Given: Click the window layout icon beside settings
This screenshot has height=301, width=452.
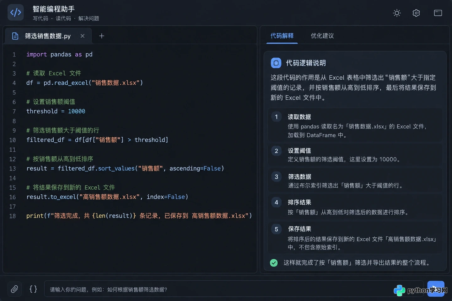Looking at the screenshot, I should click(438, 13).
